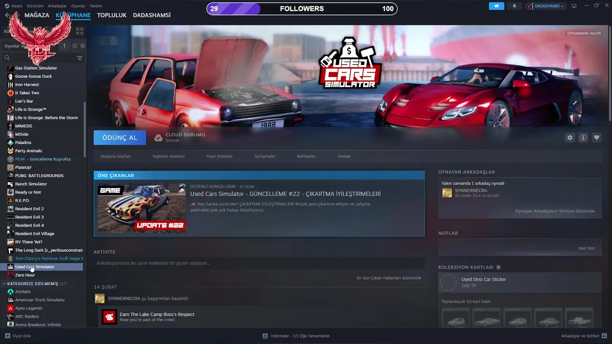Open the Görünüm menu
612x344 pixels.
pyautogui.click(x=35, y=6)
